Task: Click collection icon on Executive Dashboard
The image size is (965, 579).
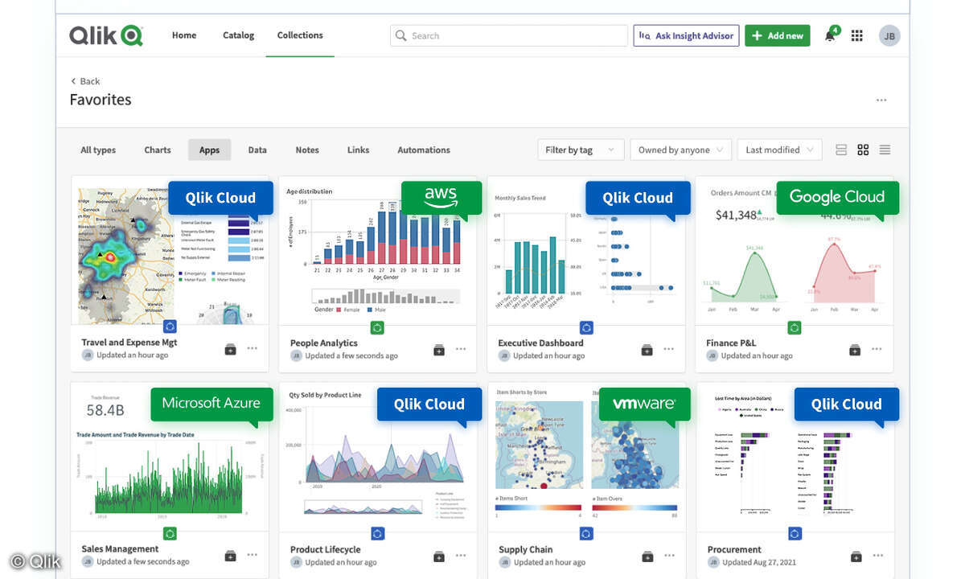Action: tap(647, 349)
